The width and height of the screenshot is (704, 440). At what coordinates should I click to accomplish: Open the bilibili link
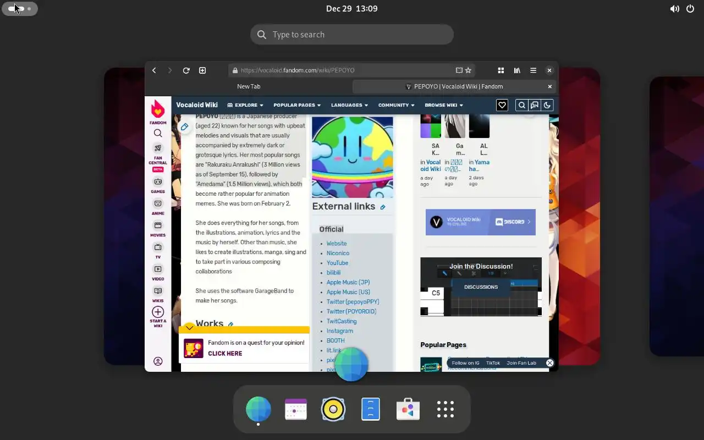[x=333, y=273]
